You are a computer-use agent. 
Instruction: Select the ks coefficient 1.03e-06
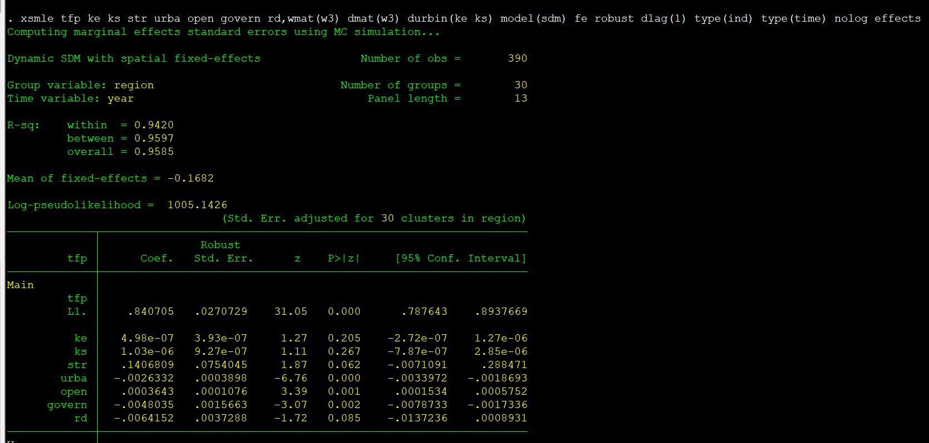[147, 351]
